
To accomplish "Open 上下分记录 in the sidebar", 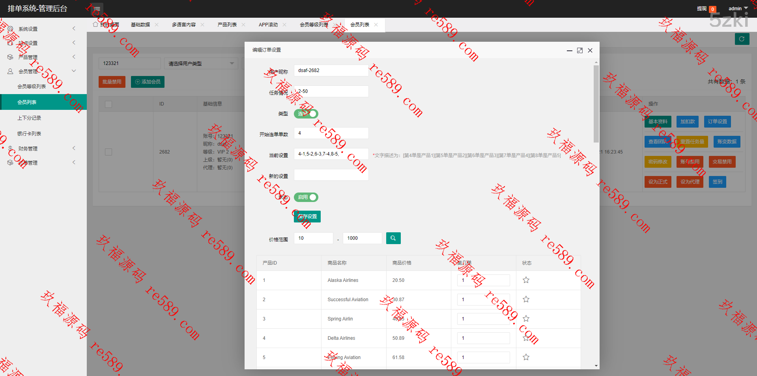I will 29,118.
